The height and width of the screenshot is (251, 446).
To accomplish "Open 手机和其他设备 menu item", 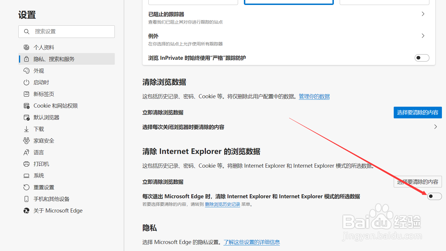I will (67, 199).
